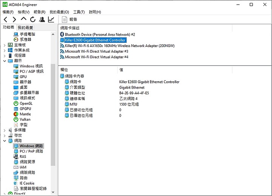
Task: Click the 網路卡描述 column header
Action: coord(145,28)
